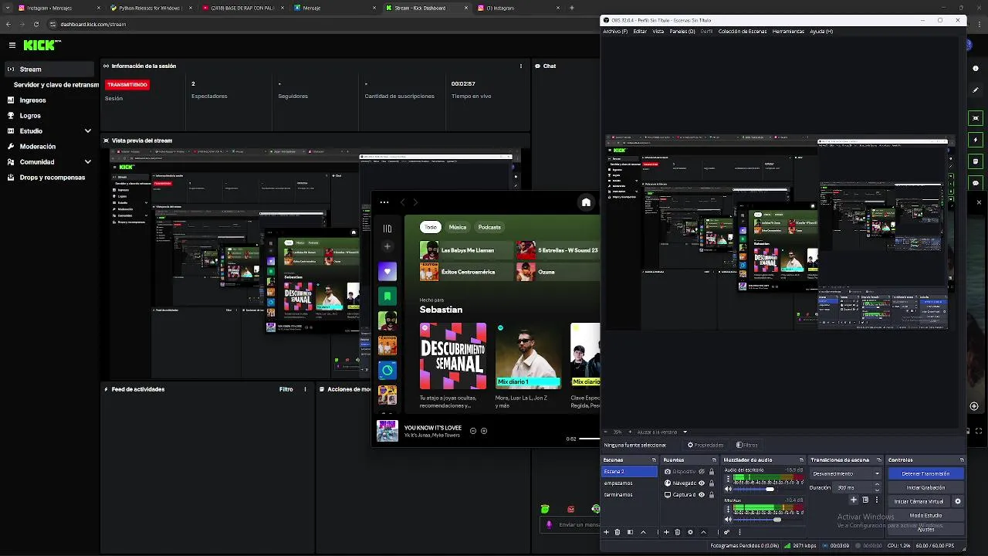The width and height of the screenshot is (988, 556).
Task: Select Todo filter chip in Spotify
Action: pyautogui.click(x=430, y=227)
